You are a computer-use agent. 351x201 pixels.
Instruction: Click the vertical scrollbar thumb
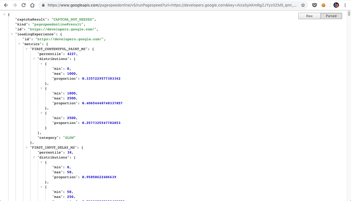point(349,14)
